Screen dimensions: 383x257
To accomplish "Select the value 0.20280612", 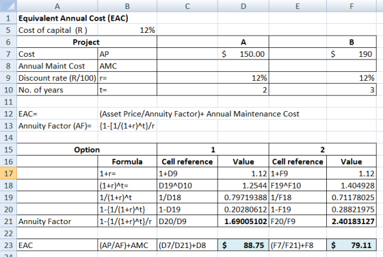I will point(243,210).
